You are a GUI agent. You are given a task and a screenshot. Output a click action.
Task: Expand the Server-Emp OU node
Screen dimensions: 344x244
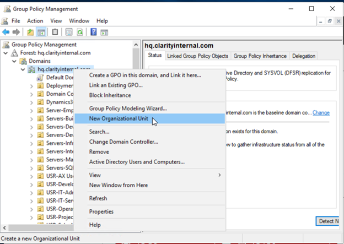(x=31, y=111)
